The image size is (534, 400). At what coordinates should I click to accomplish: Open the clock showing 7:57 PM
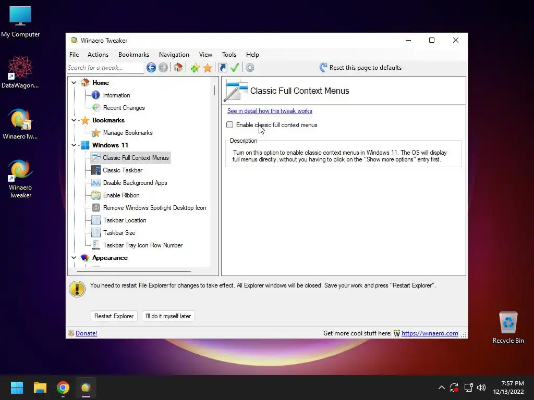508,387
